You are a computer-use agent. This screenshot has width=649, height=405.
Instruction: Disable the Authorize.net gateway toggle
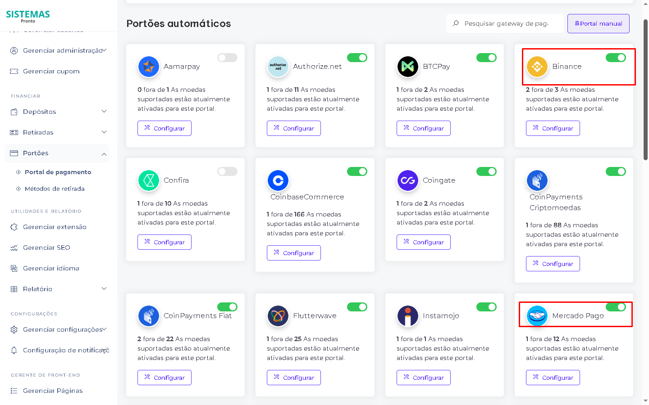tap(357, 58)
